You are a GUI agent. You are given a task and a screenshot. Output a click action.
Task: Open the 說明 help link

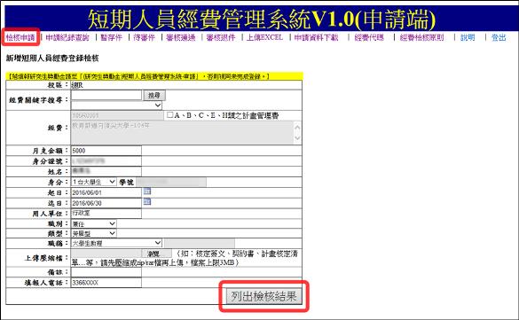pyautogui.click(x=468, y=37)
